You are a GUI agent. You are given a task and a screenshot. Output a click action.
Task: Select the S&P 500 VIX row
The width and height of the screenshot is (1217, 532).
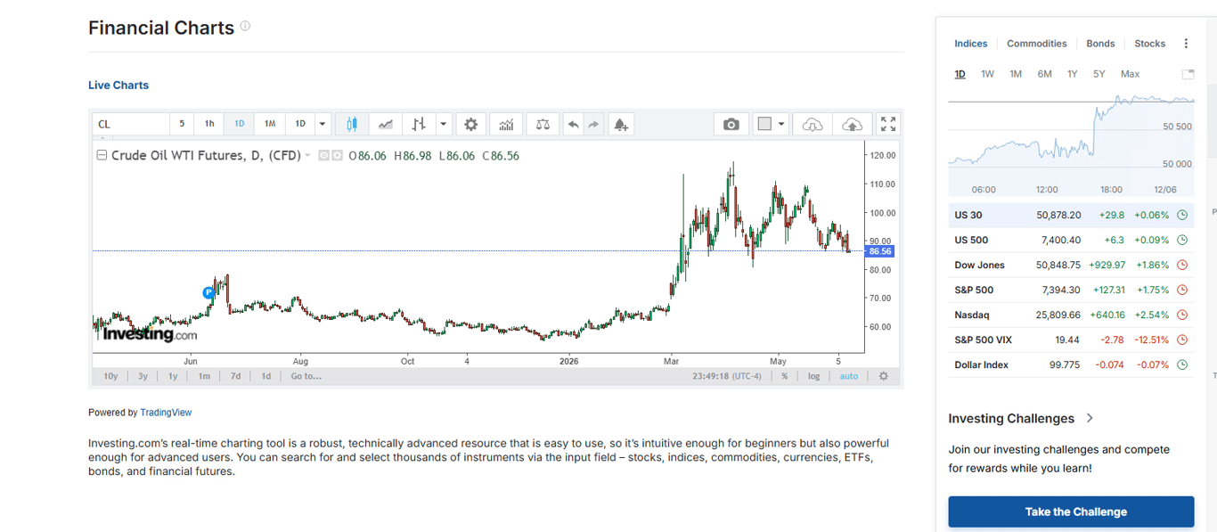(1071, 340)
